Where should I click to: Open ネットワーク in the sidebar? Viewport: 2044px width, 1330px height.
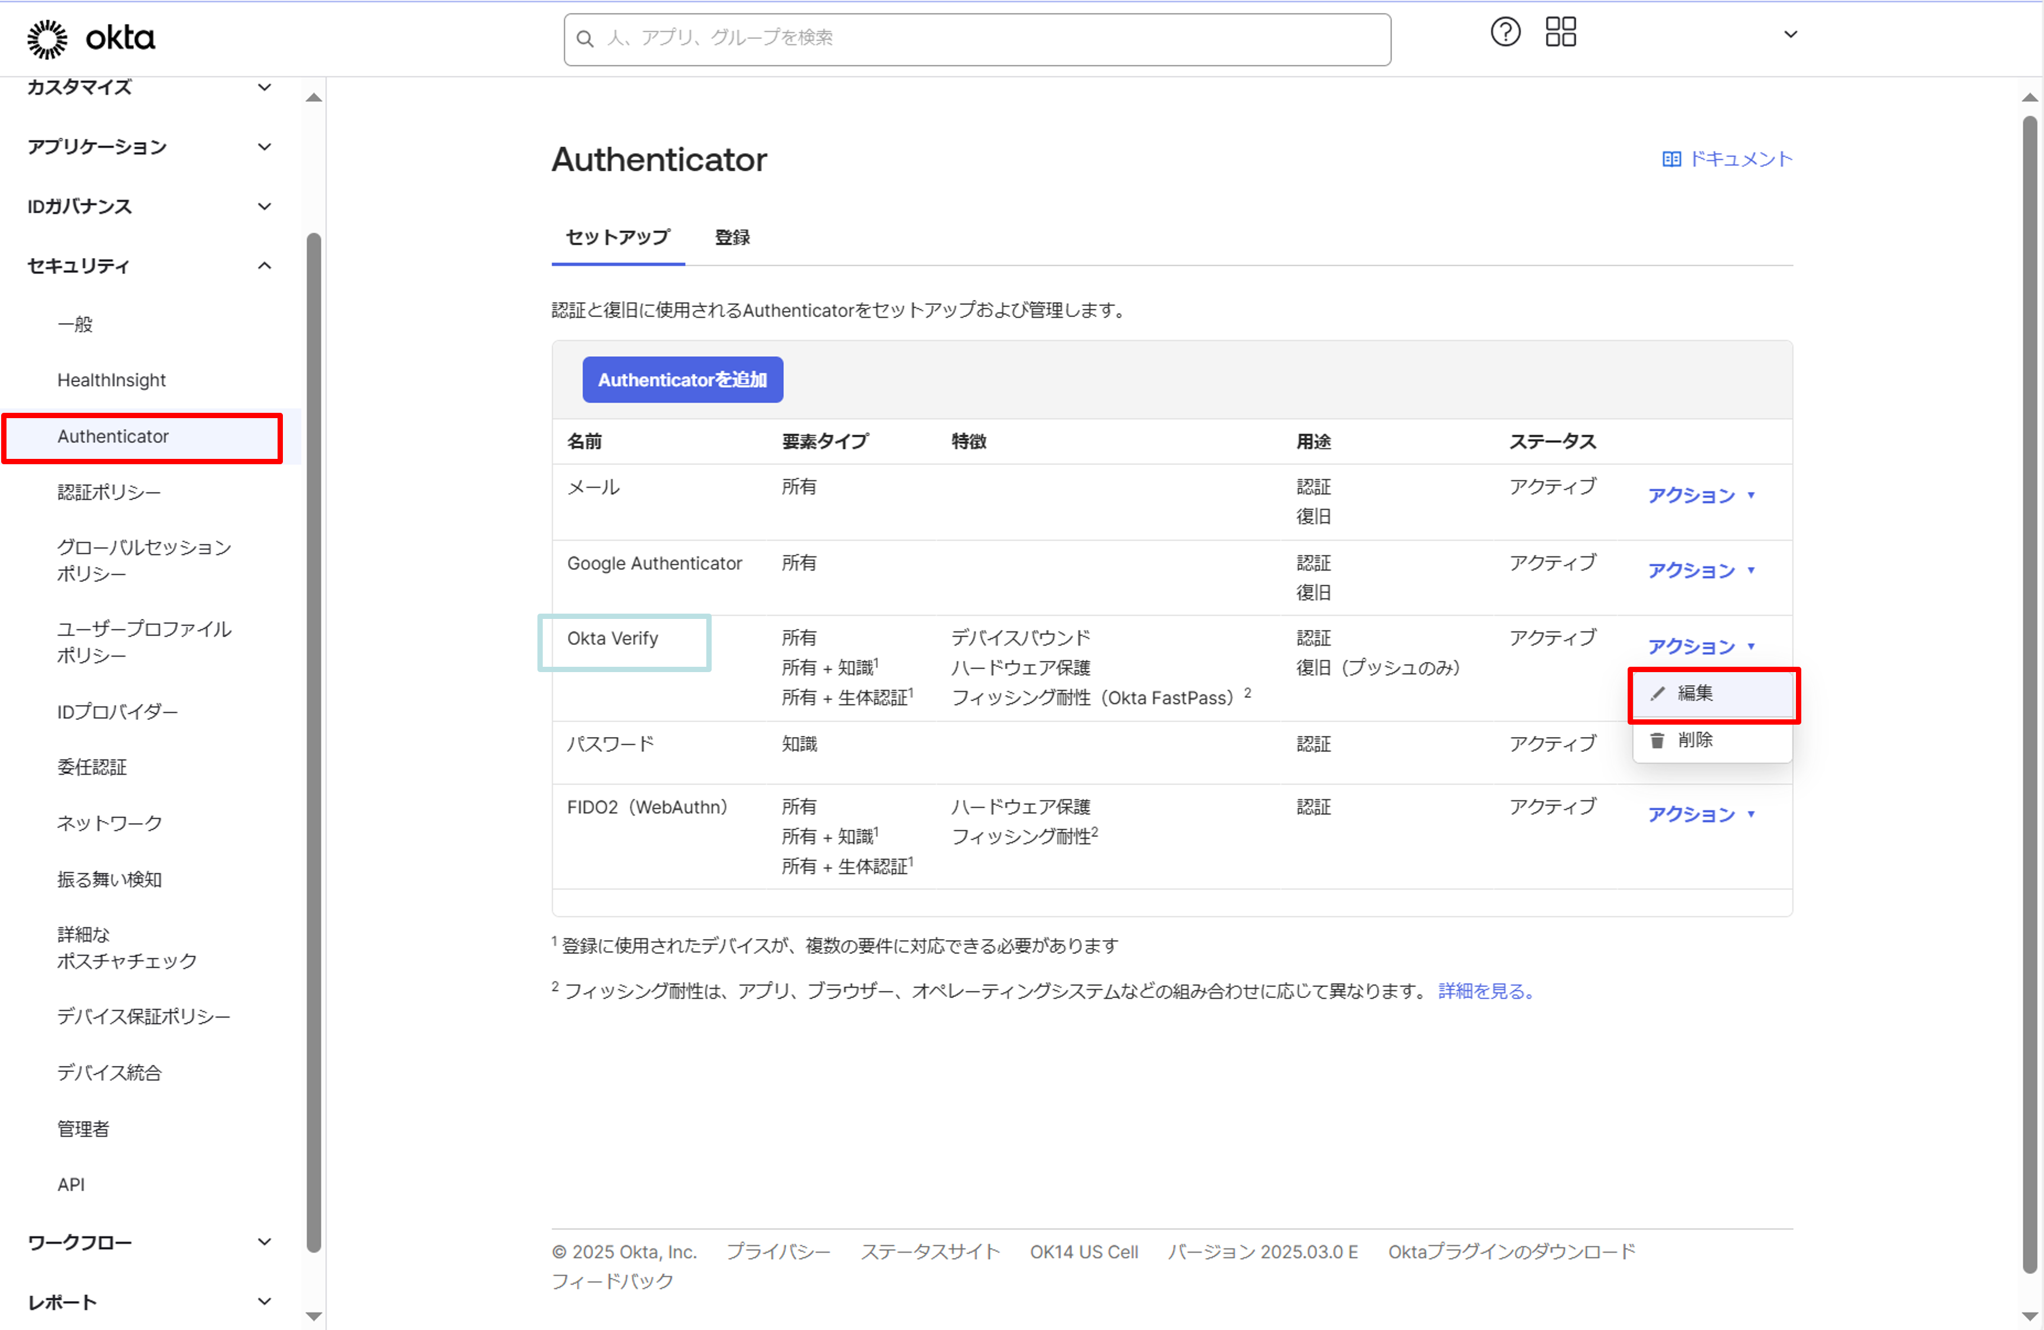coord(110,823)
